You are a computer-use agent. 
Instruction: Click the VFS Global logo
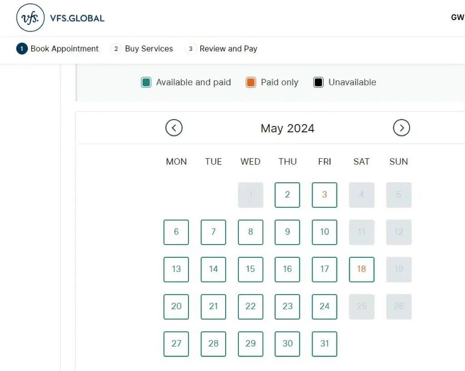point(60,18)
